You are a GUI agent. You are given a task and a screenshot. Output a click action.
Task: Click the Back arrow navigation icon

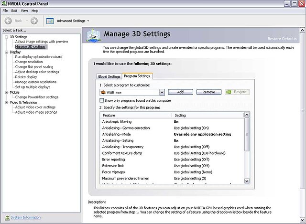coord(8,21)
